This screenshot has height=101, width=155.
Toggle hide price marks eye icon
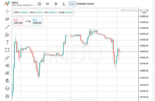coord(7,73)
